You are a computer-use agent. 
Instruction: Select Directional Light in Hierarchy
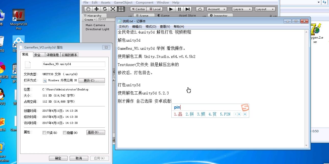coord(97,29)
